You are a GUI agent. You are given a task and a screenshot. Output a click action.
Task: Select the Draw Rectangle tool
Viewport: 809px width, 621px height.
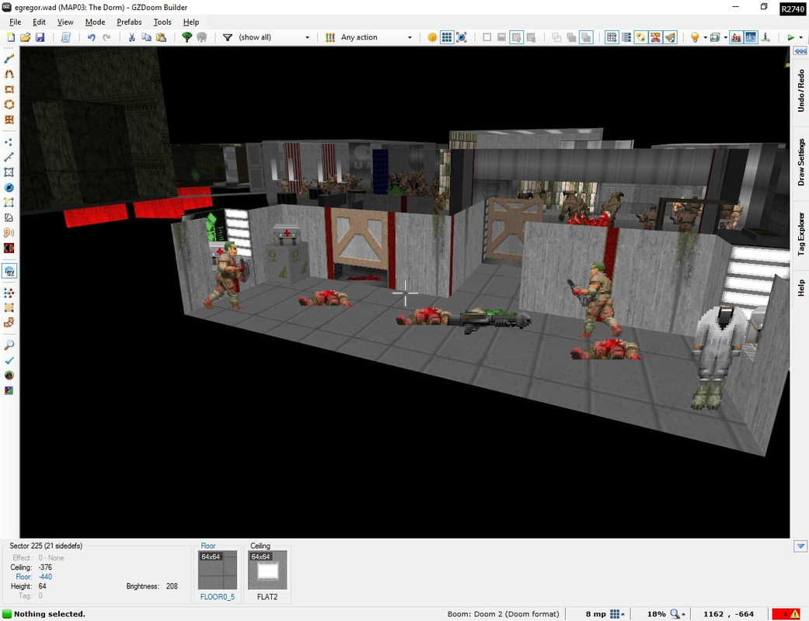coord(9,89)
